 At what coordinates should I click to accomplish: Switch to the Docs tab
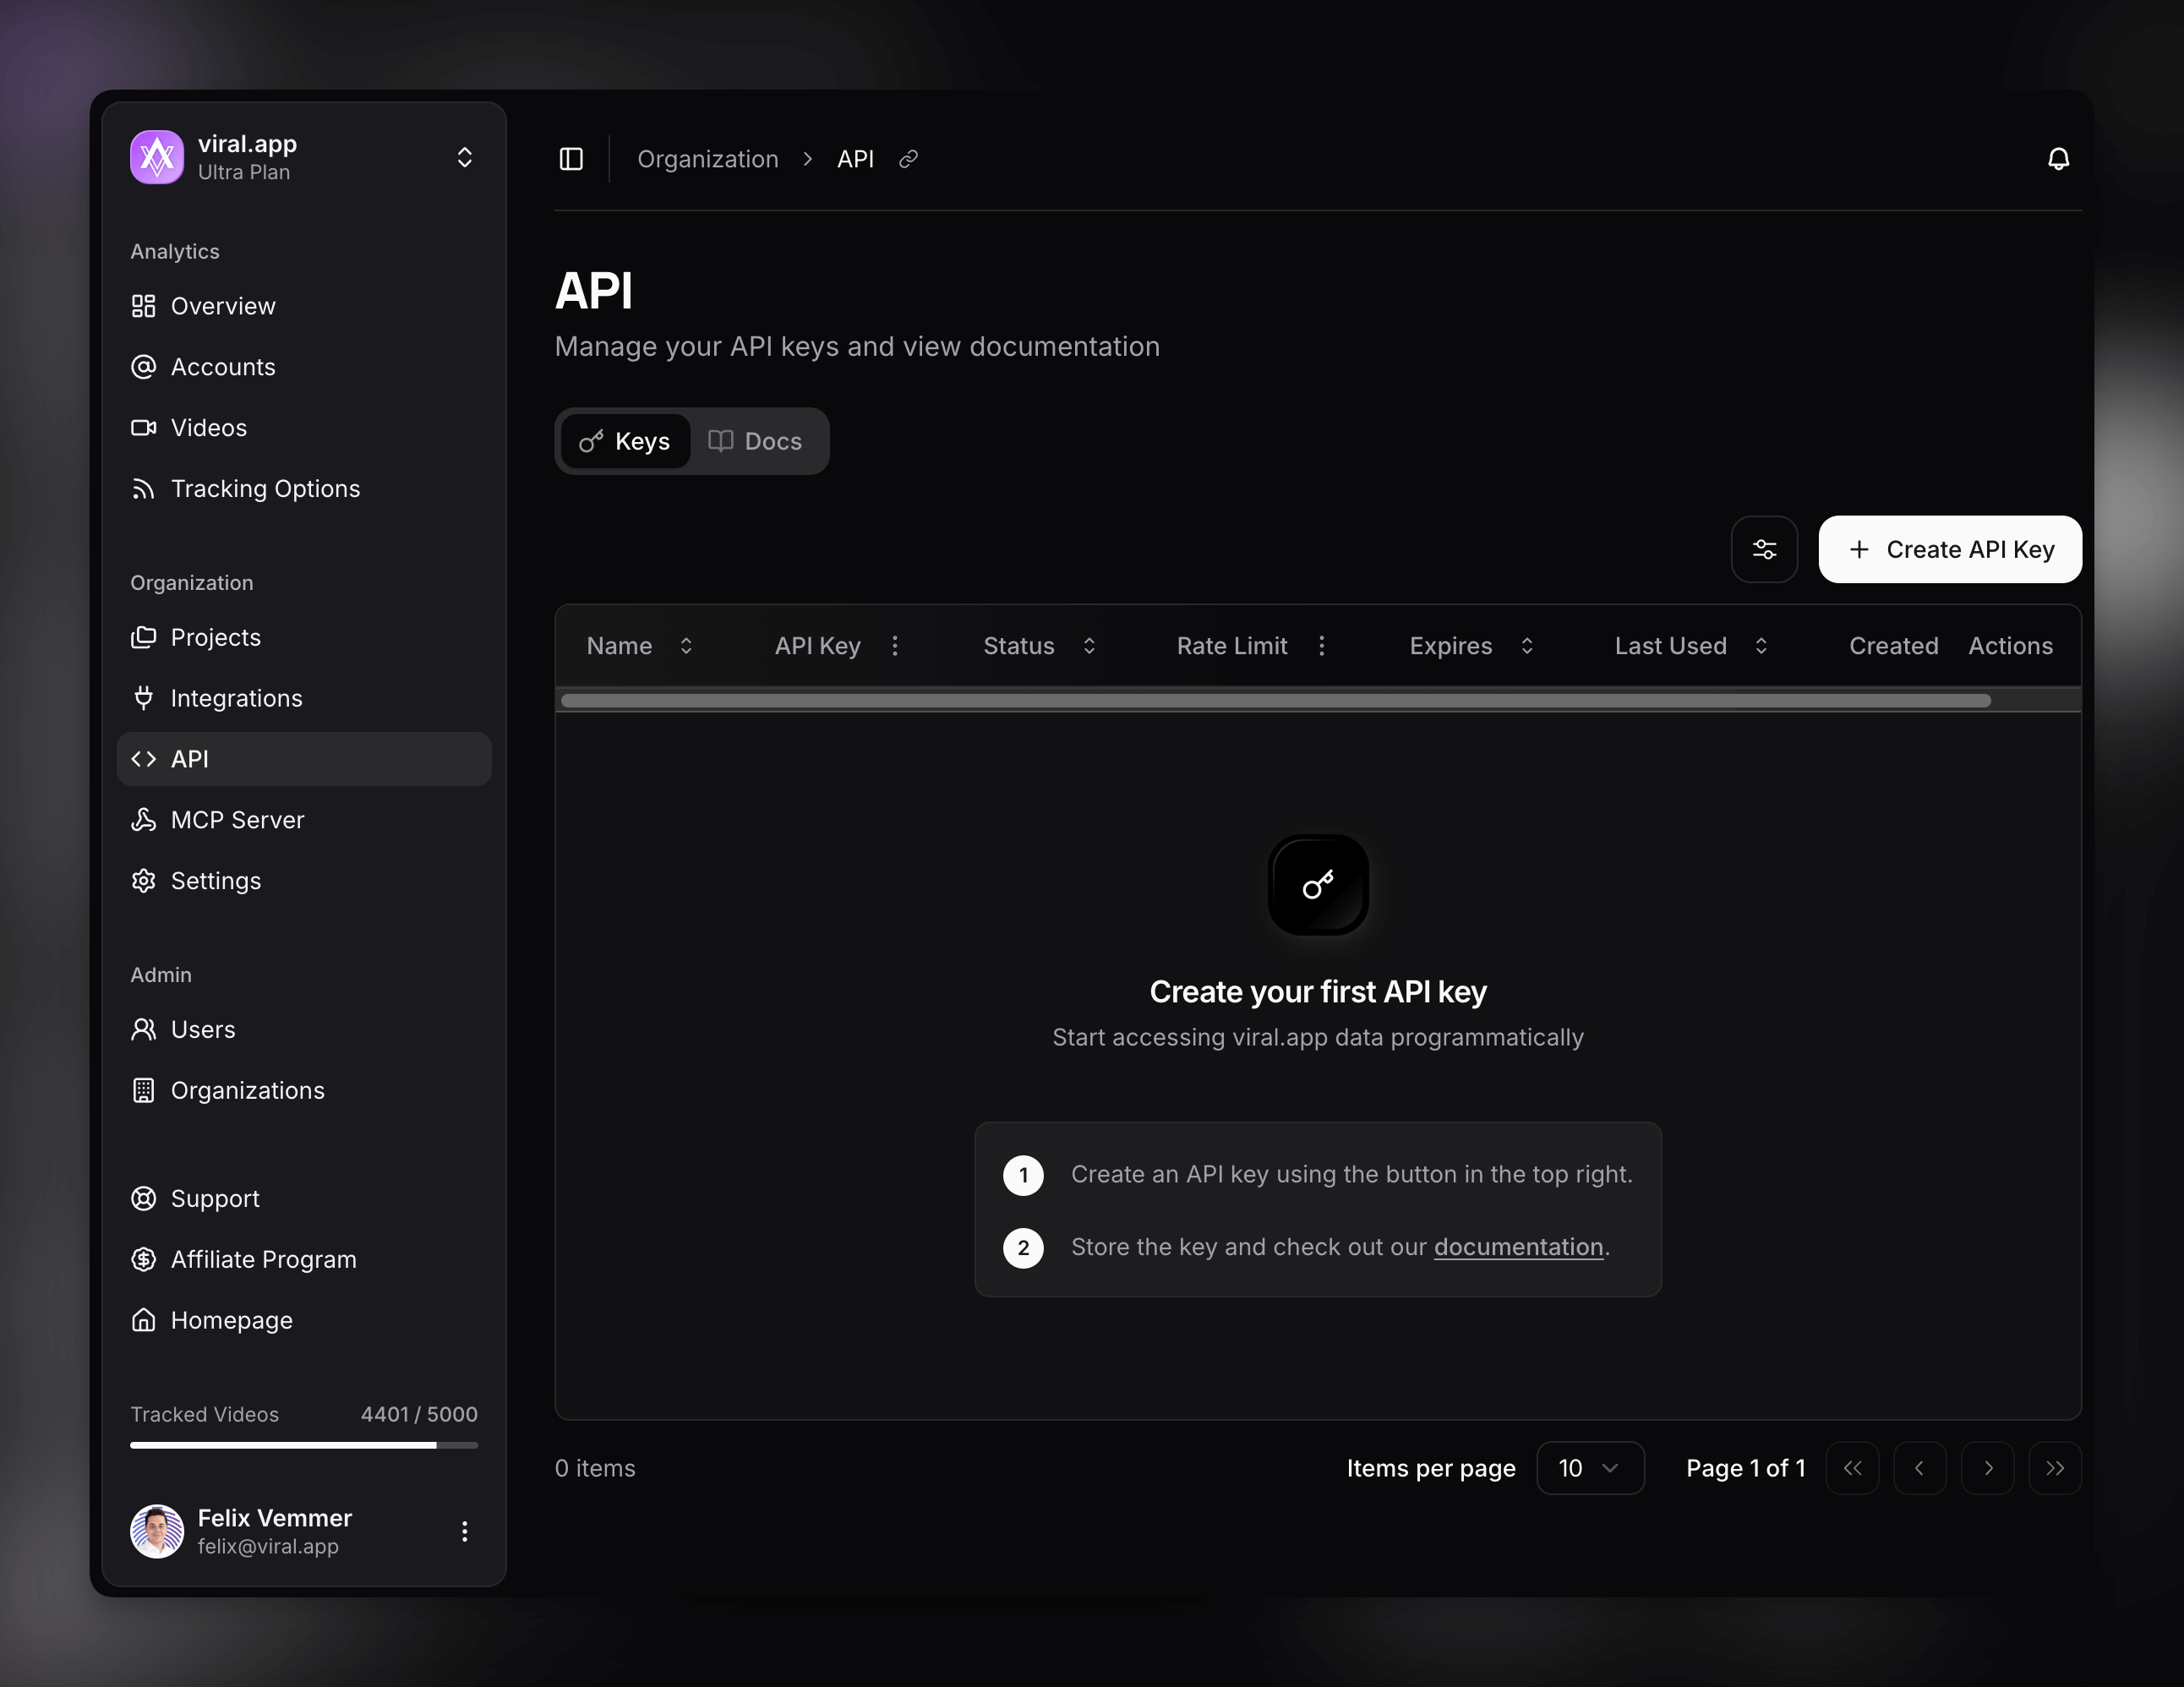(757, 441)
